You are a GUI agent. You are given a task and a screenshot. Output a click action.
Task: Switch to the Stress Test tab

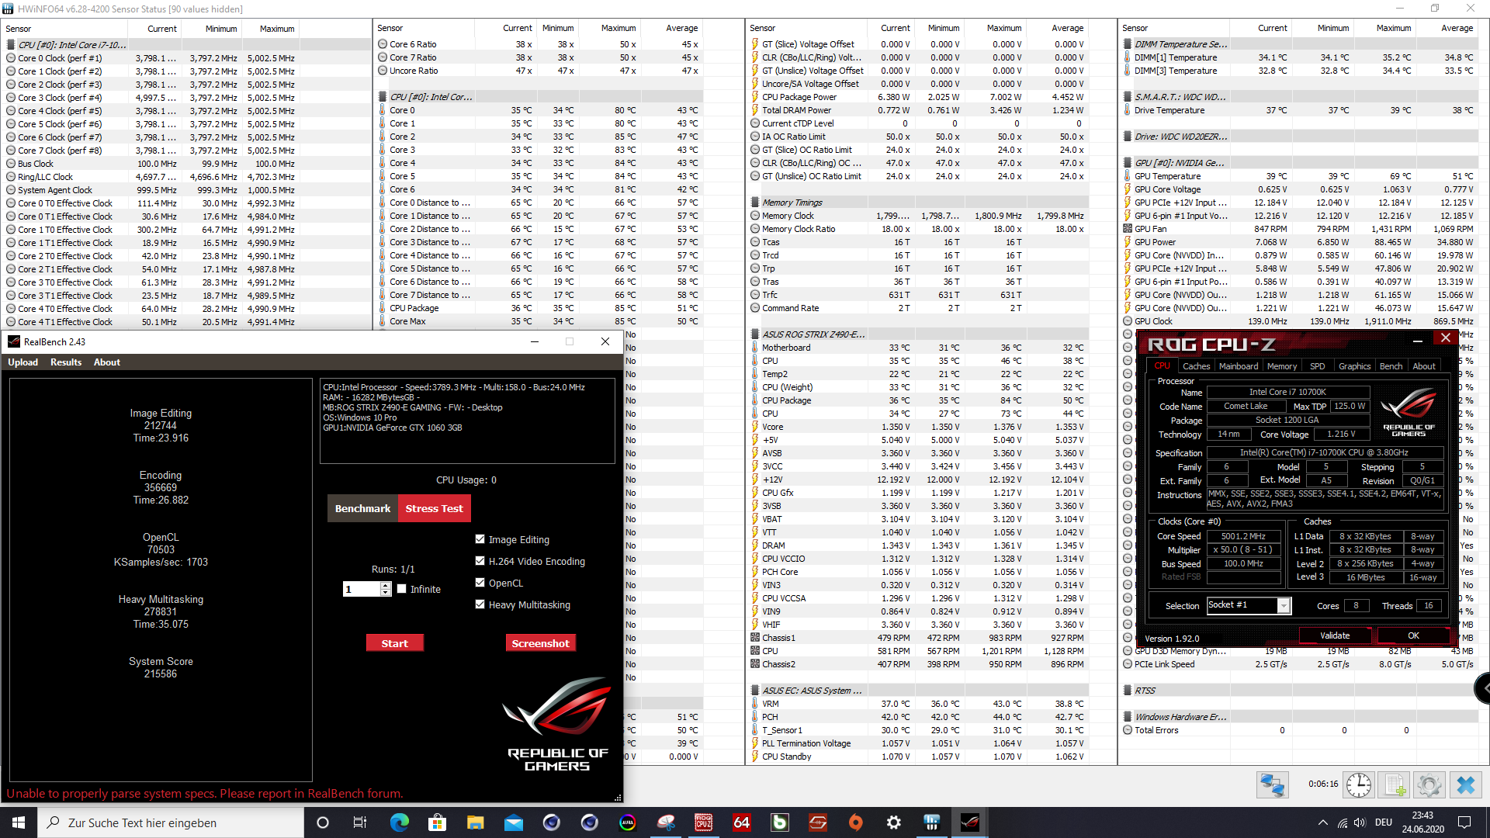coord(434,508)
